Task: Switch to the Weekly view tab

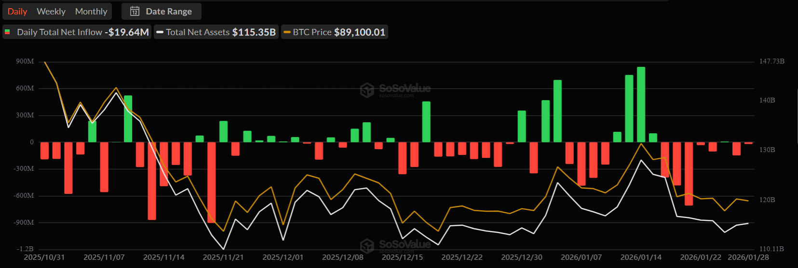Action: click(51, 11)
